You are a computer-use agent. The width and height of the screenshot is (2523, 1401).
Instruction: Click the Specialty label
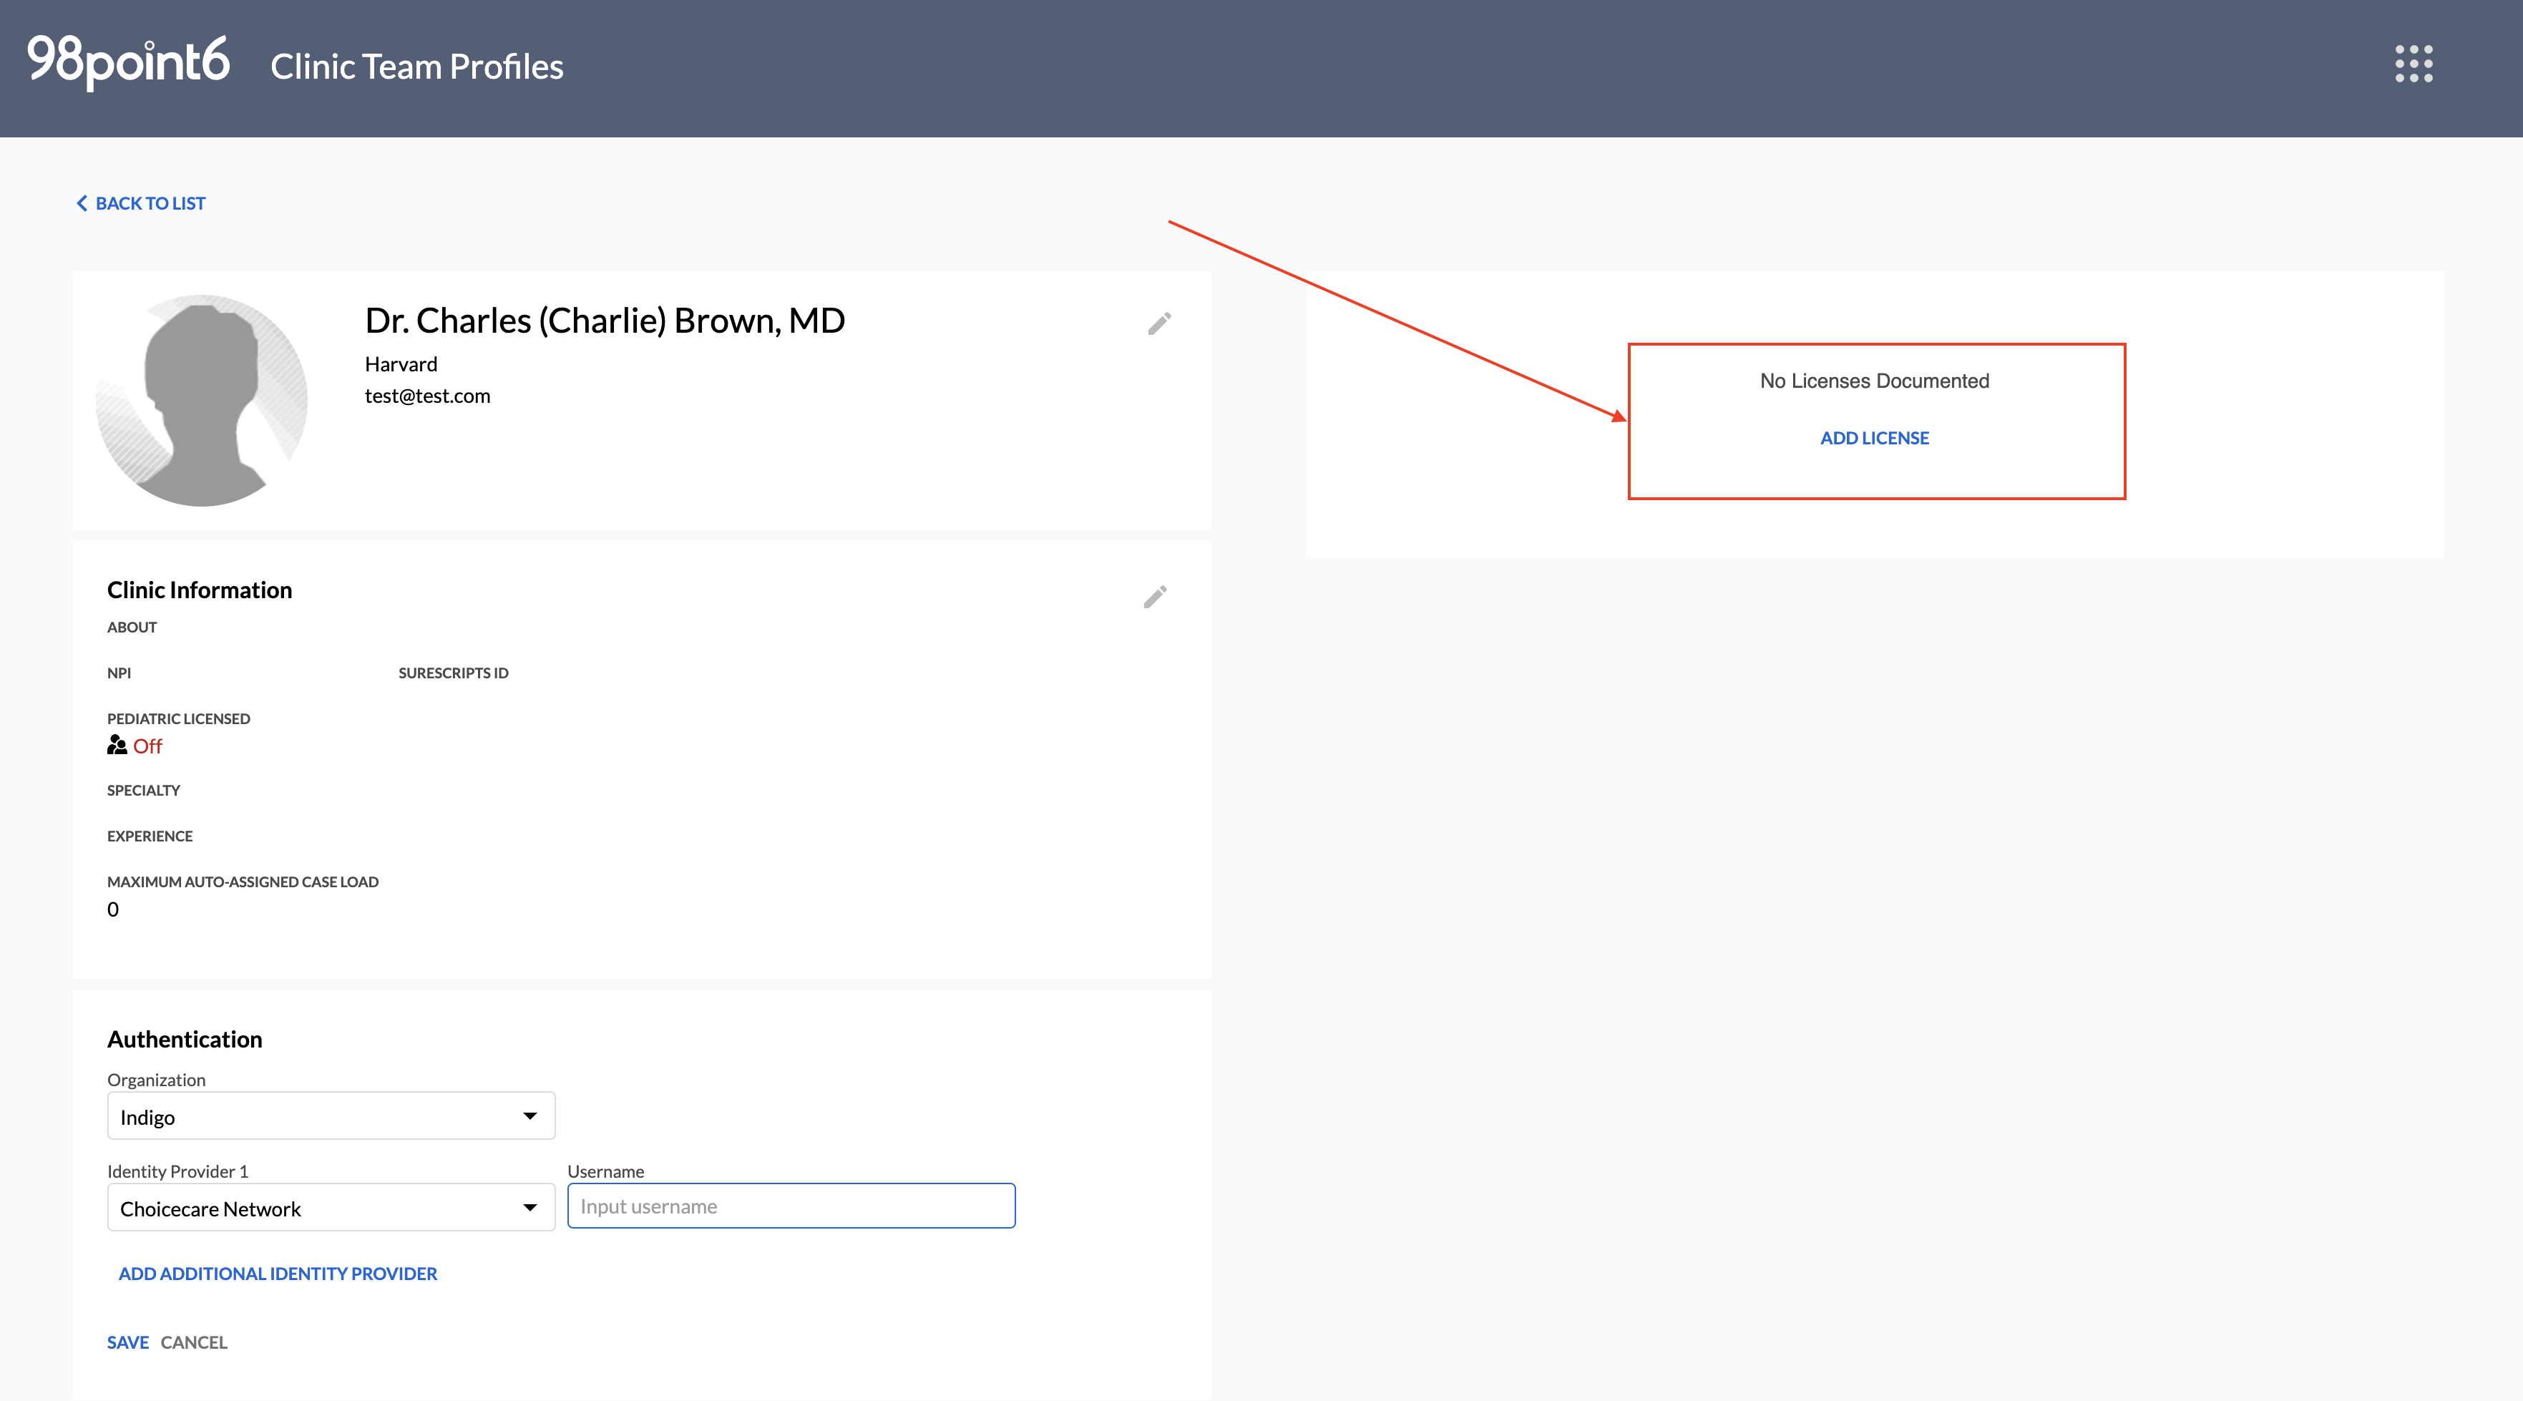pyautogui.click(x=144, y=791)
